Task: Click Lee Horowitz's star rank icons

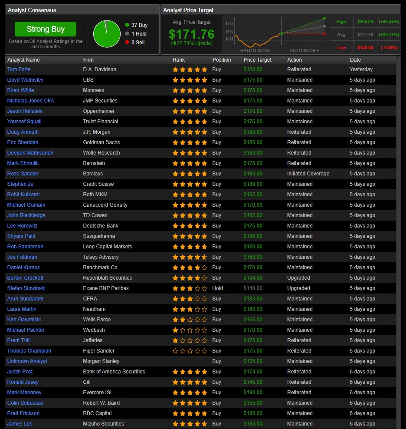Action: (190, 226)
